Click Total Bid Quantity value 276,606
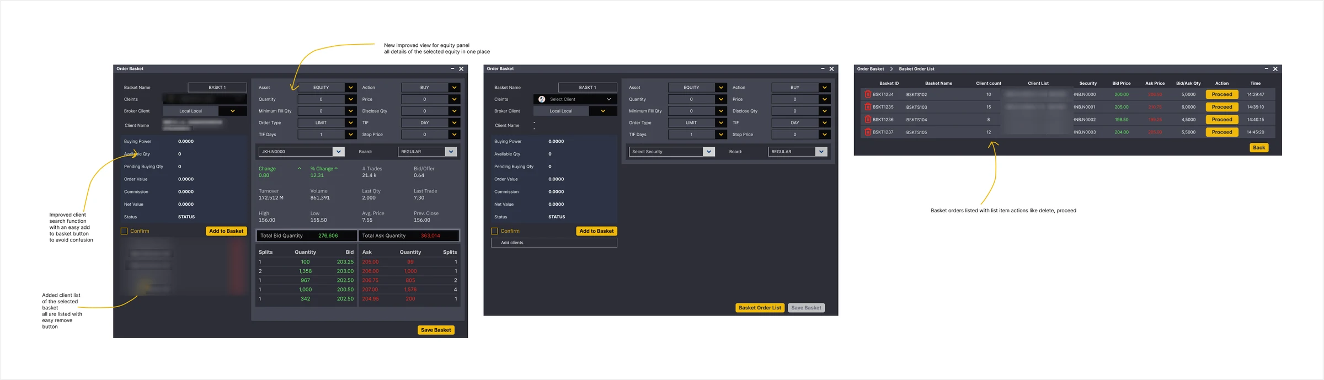 [328, 236]
